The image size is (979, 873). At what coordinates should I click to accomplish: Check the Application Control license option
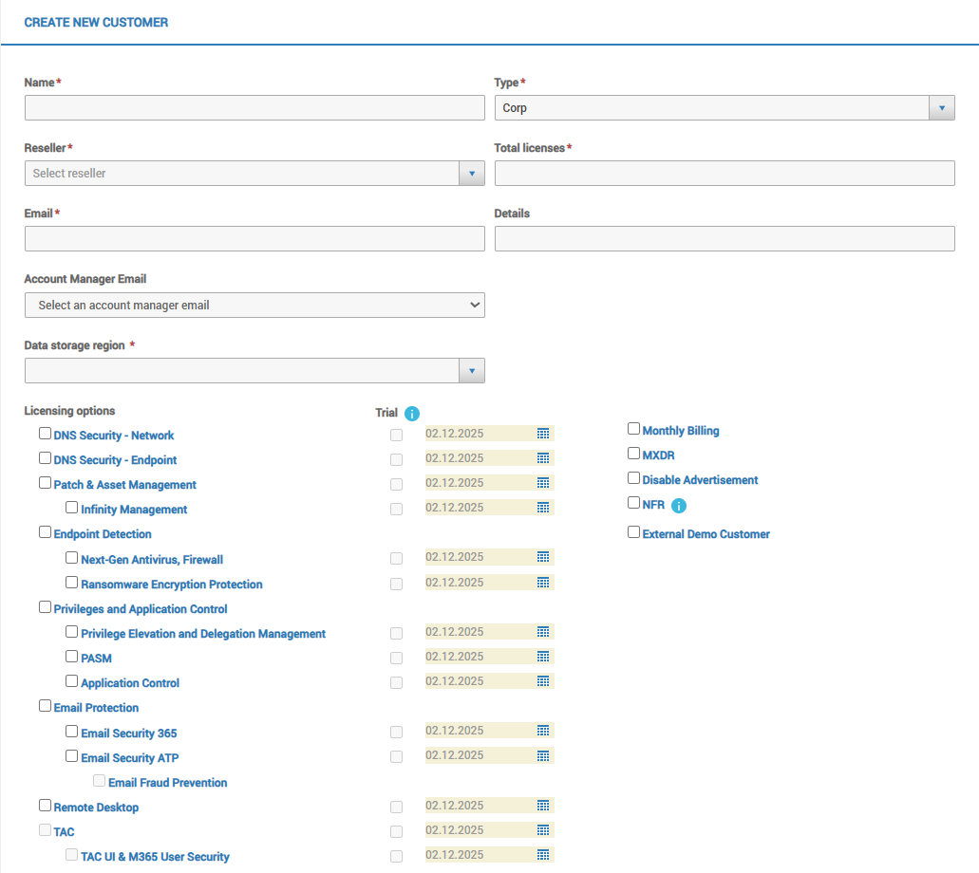72,680
